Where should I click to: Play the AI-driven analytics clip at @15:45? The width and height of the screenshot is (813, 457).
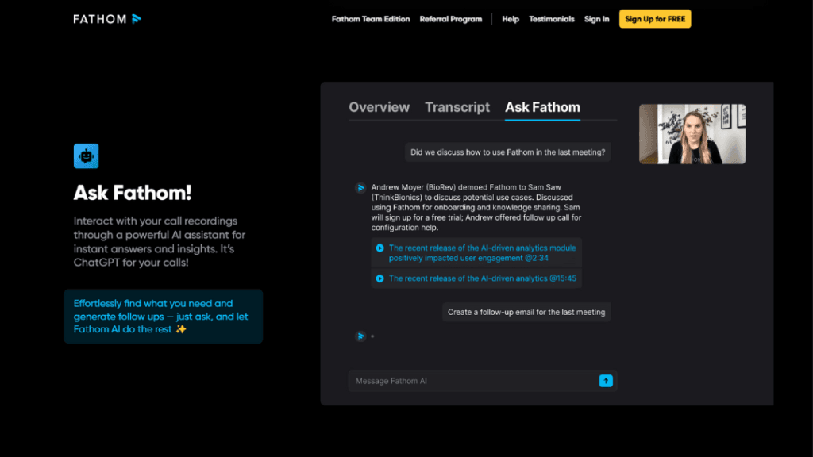[380, 278]
